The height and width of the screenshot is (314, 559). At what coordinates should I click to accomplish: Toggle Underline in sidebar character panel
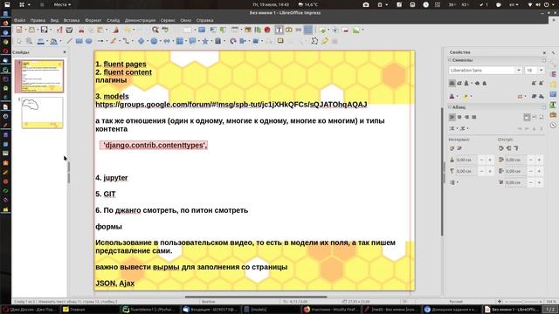[x=466, y=83]
